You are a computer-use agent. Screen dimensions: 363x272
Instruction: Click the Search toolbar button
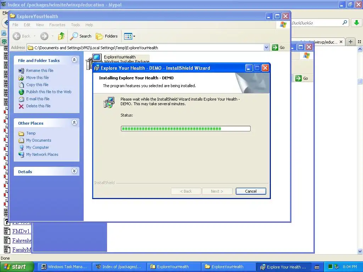click(81, 36)
